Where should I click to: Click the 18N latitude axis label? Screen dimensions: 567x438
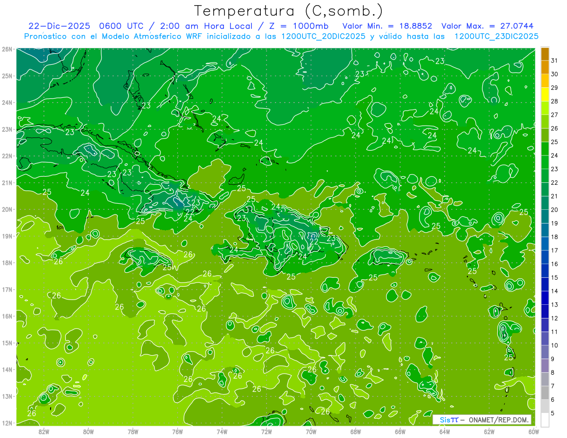coord(7,263)
